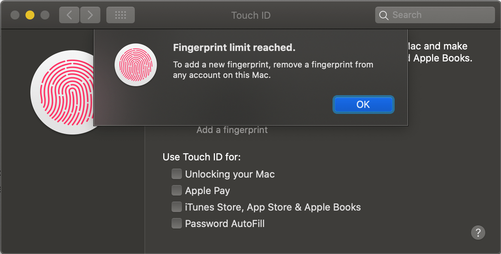
Task: Click the magnifying glass in the search bar
Action: click(x=384, y=15)
